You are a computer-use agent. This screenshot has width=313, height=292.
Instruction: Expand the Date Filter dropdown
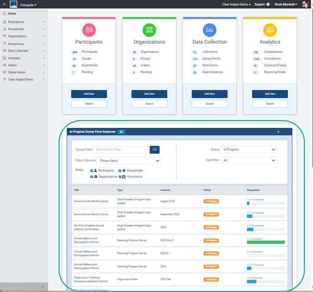248,160
